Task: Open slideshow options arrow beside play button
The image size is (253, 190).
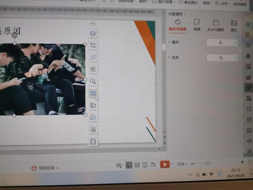Action: tap(172, 164)
